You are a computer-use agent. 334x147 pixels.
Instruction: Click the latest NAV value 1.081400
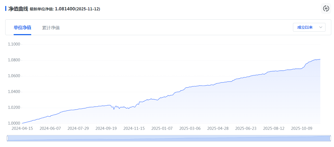[x=65, y=9]
